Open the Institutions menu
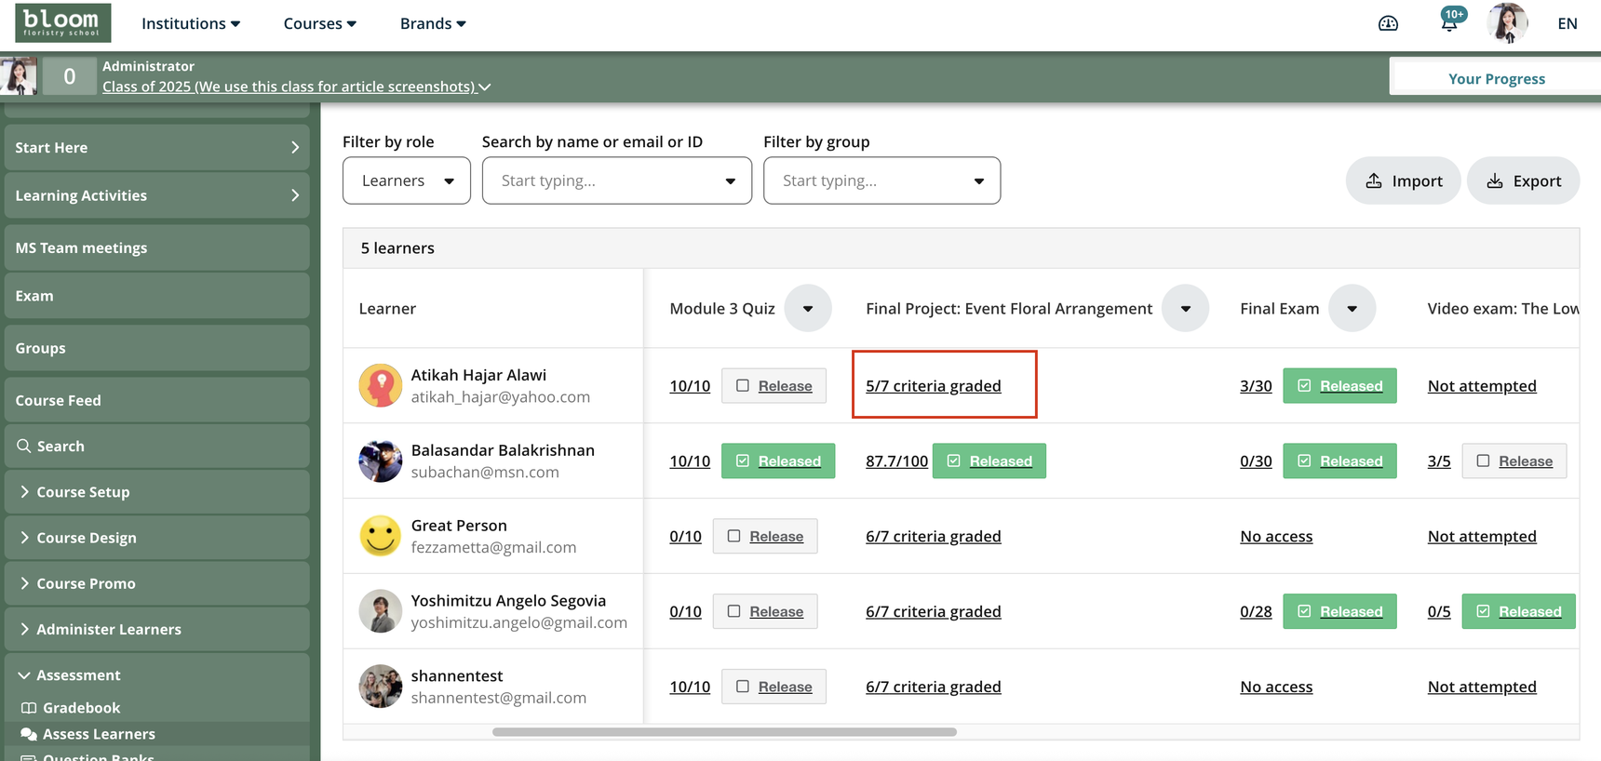The width and height of the screenshot is (1601, 761). 191,23
